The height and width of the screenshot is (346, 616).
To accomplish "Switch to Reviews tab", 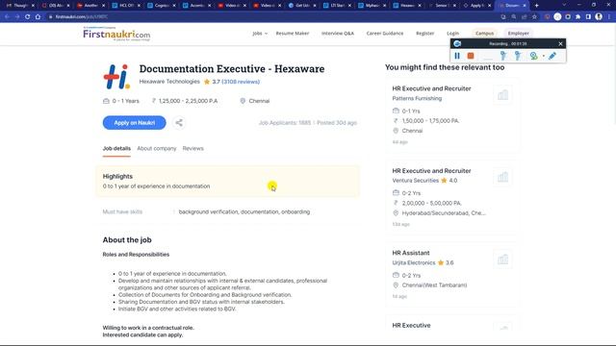I will point(192,149).
